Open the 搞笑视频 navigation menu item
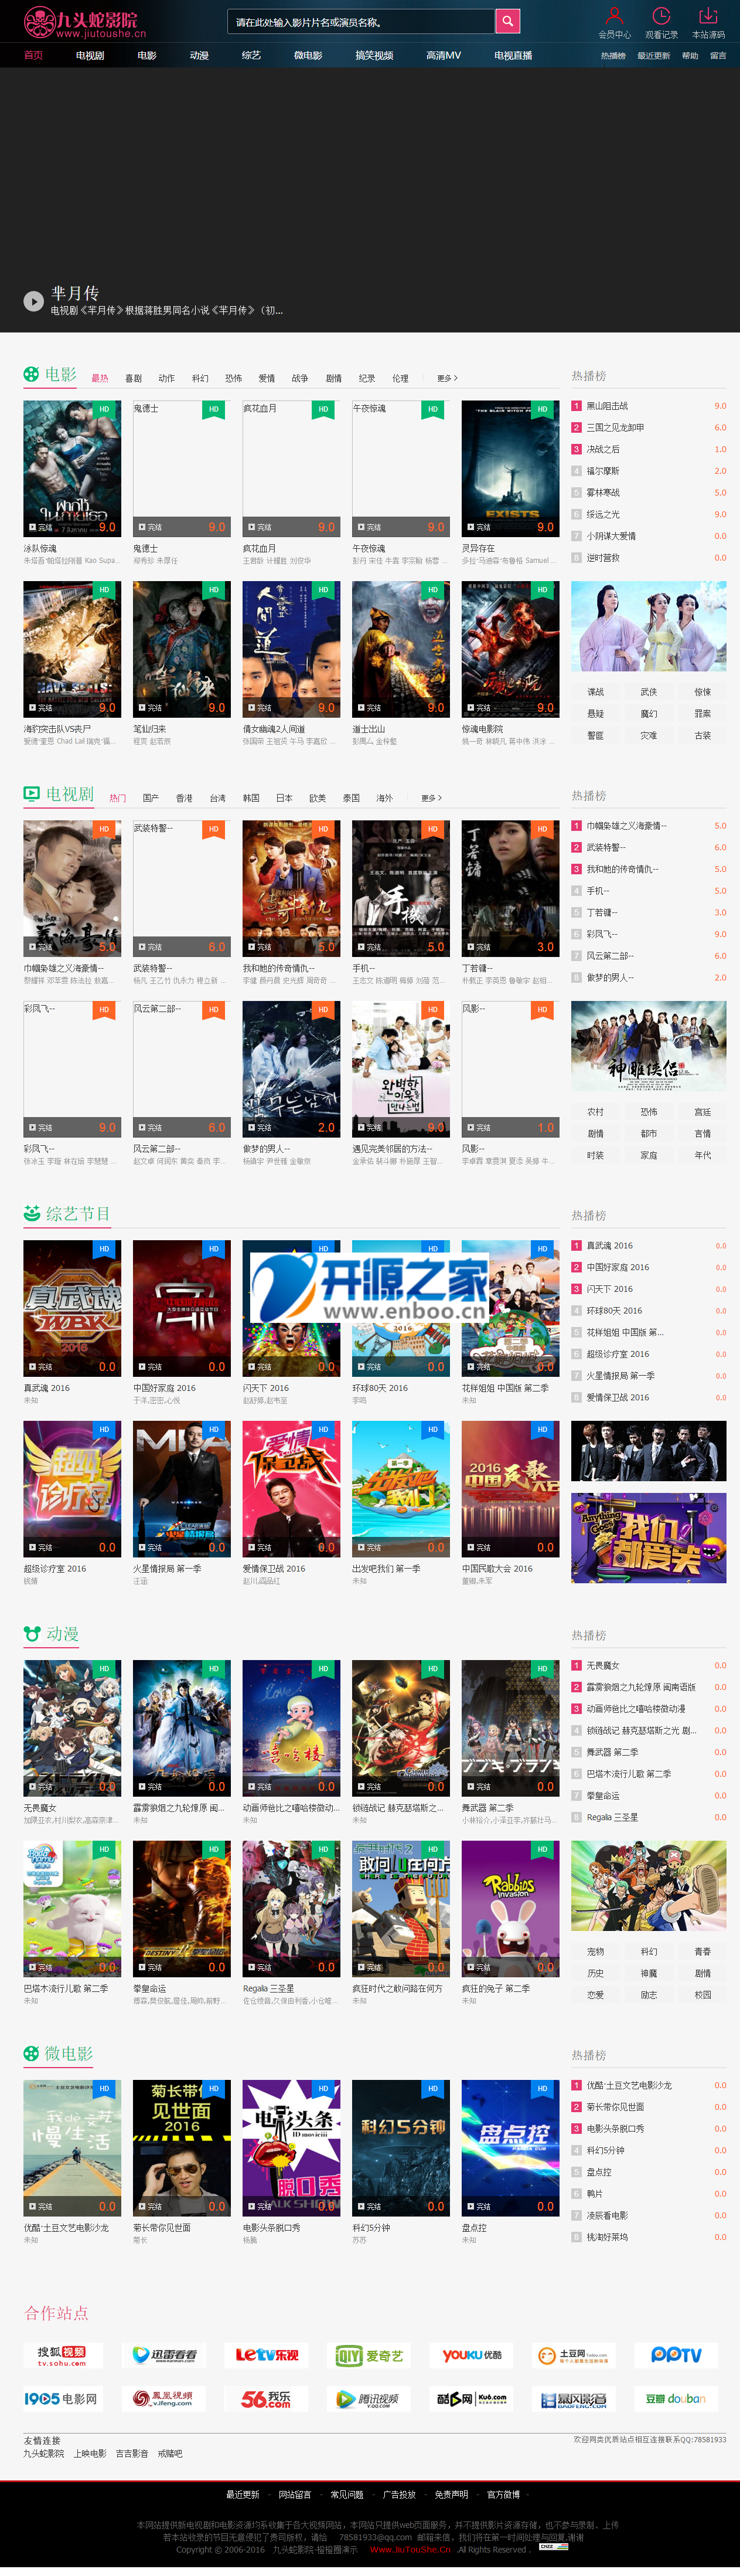The width and height of the screenshot is (740, 2576). 374,56
